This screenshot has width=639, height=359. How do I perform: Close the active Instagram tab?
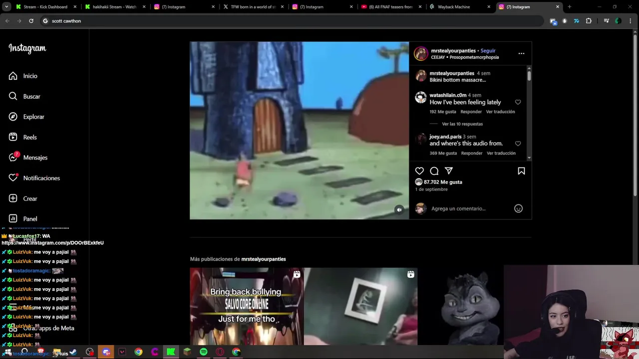coord(558,7)
